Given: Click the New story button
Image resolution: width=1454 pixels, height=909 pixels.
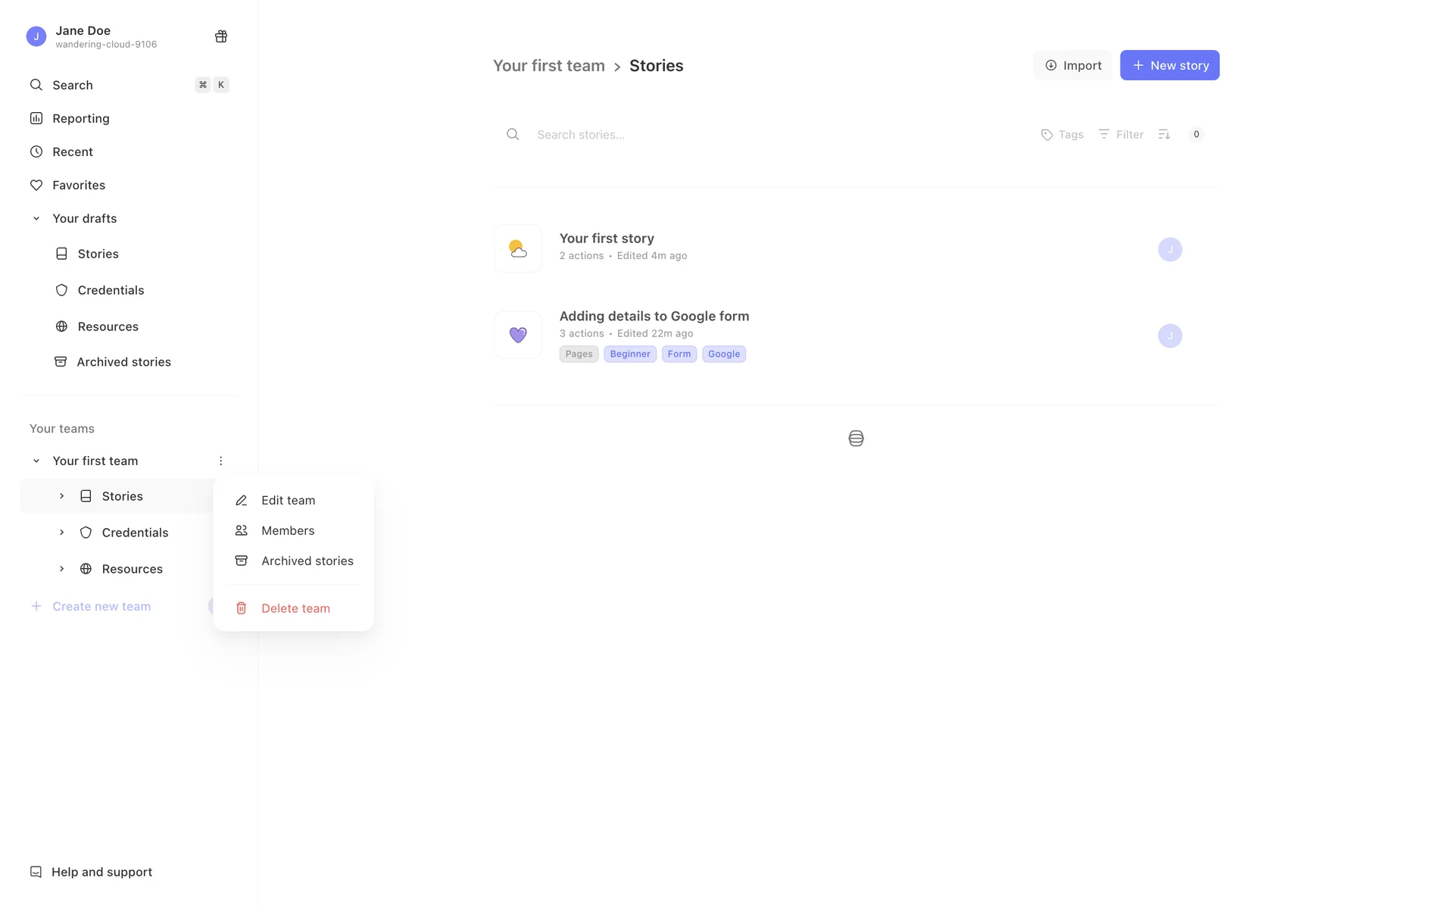Looking at the screenshot, I should point(1169,65).
